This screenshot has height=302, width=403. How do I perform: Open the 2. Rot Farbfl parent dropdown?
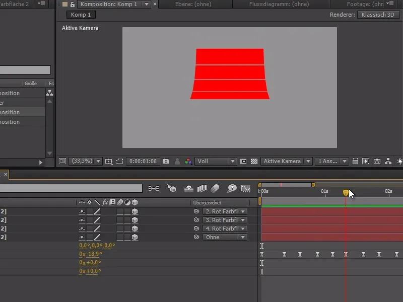[225, 211]
